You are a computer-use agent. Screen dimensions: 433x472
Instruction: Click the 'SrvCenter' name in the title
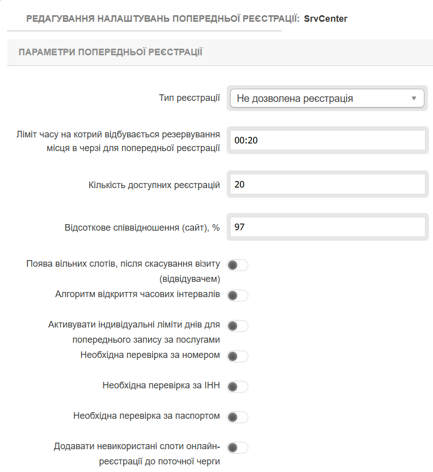pyautogui.click(x=326, y=19)
